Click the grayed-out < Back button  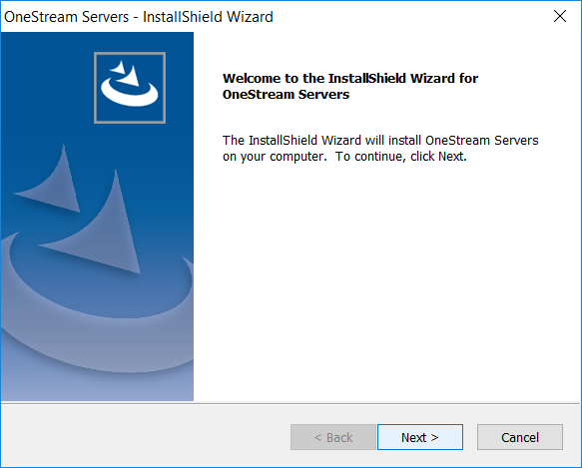(x=333, y=437)
